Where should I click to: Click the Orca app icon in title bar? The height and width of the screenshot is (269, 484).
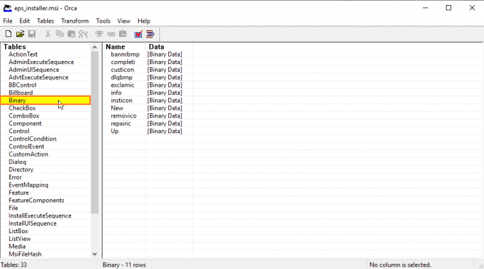coord(8,8)
